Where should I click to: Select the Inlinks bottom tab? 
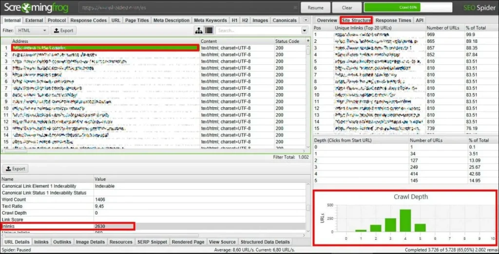click(41, 242)
